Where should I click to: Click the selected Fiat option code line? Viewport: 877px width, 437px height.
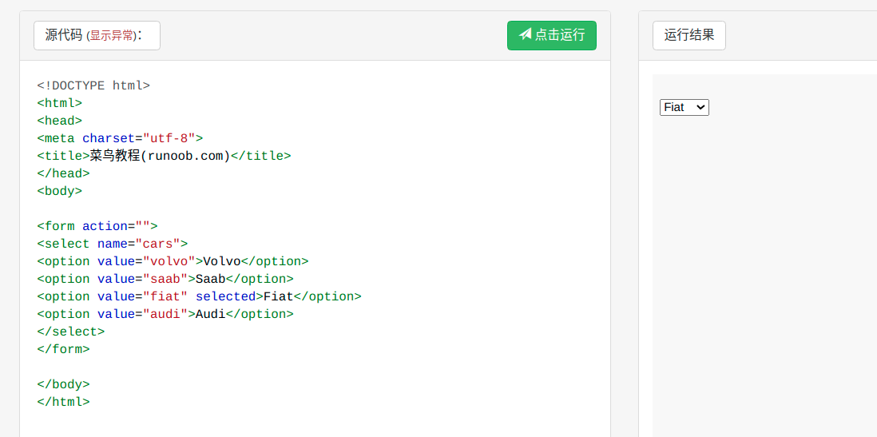click(x=199, y=296)
